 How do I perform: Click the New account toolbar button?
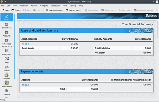(x=73, y=10)
